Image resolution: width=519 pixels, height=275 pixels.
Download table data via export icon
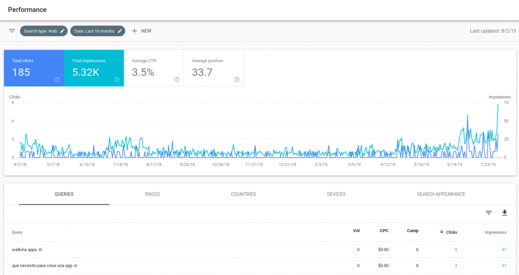pos(504,213)
